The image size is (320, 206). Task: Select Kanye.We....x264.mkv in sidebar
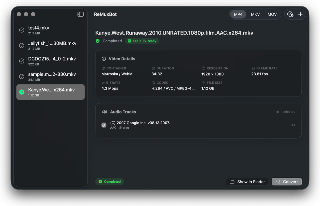[51, 92]
